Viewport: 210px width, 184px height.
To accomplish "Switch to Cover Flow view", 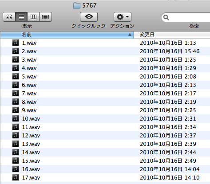I will (45, 17).
